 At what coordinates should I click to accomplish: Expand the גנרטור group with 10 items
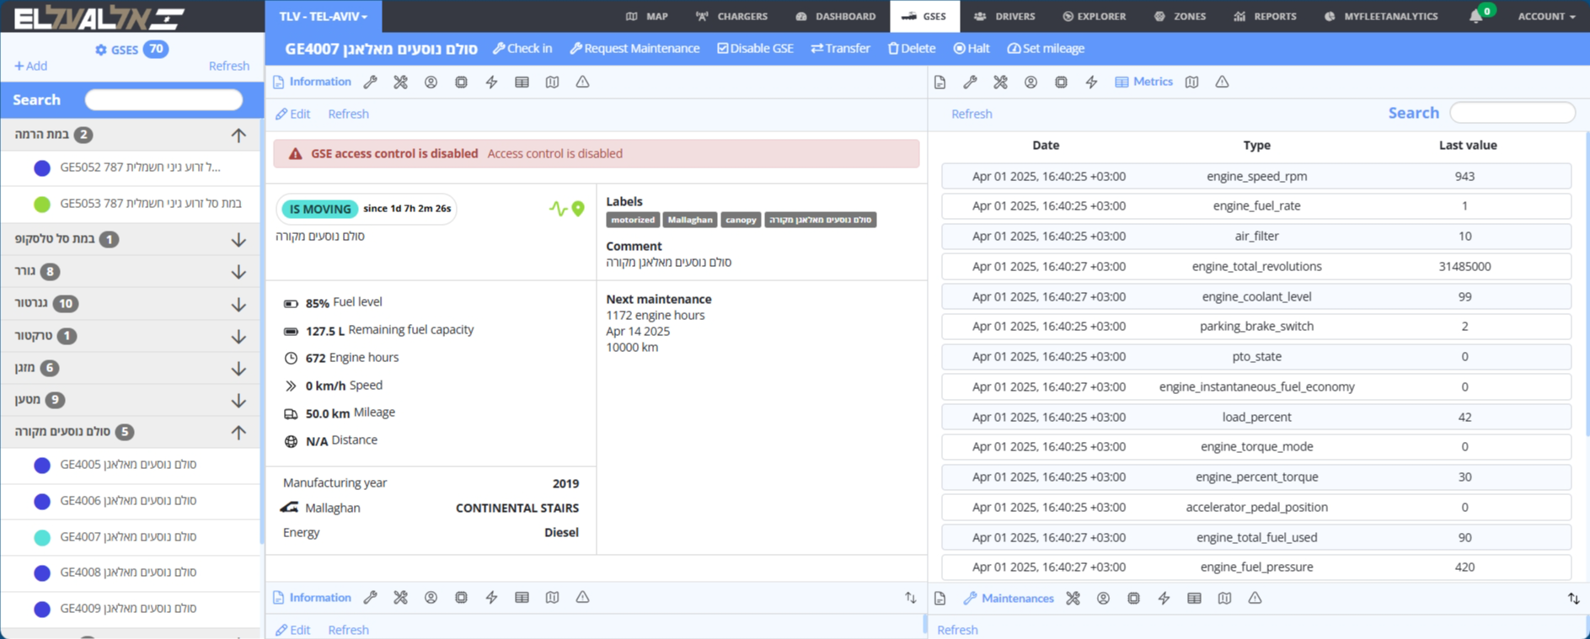click(x=238, y=304)
